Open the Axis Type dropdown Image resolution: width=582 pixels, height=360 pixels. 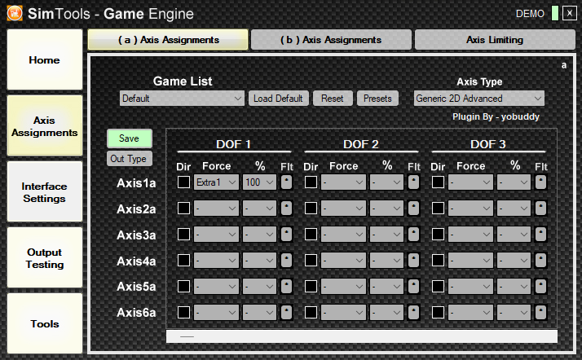pos(478,99)
